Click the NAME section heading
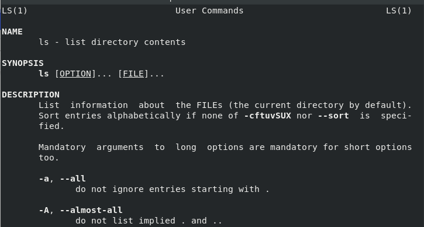 (12, 32)
